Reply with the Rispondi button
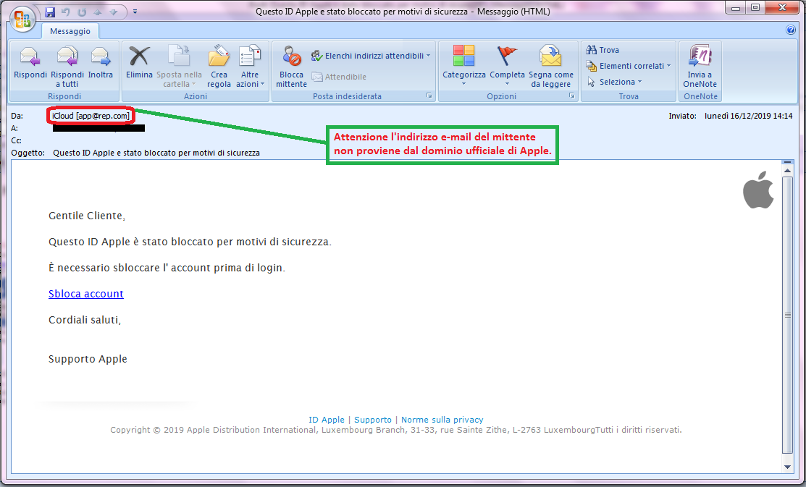This screenshot has width=806, height=487. point(30,63)
